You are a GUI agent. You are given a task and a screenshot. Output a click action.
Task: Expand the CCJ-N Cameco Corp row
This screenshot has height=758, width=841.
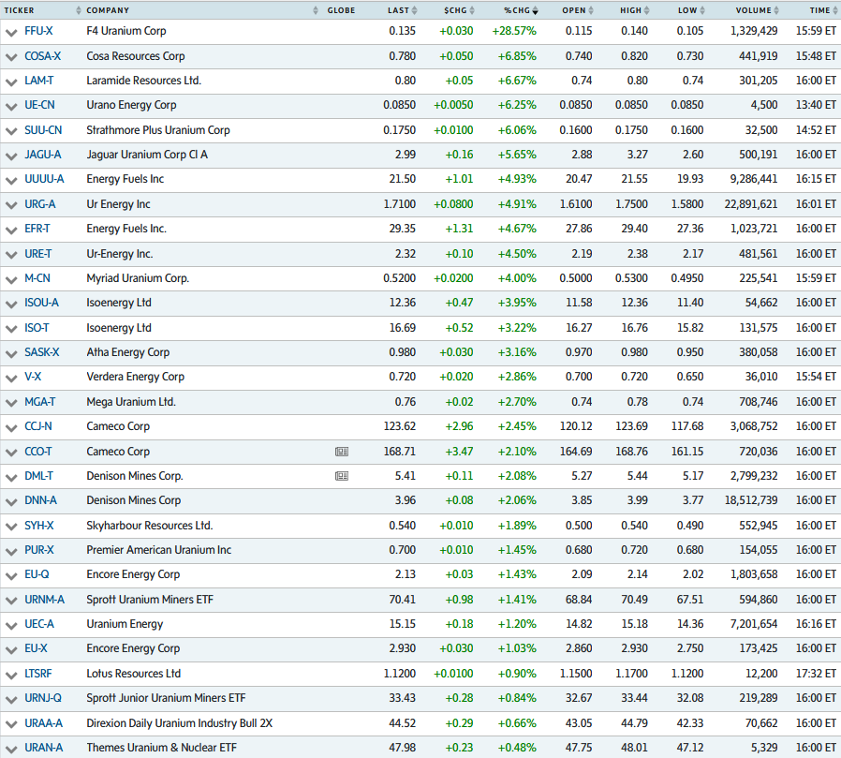(11, 426)
